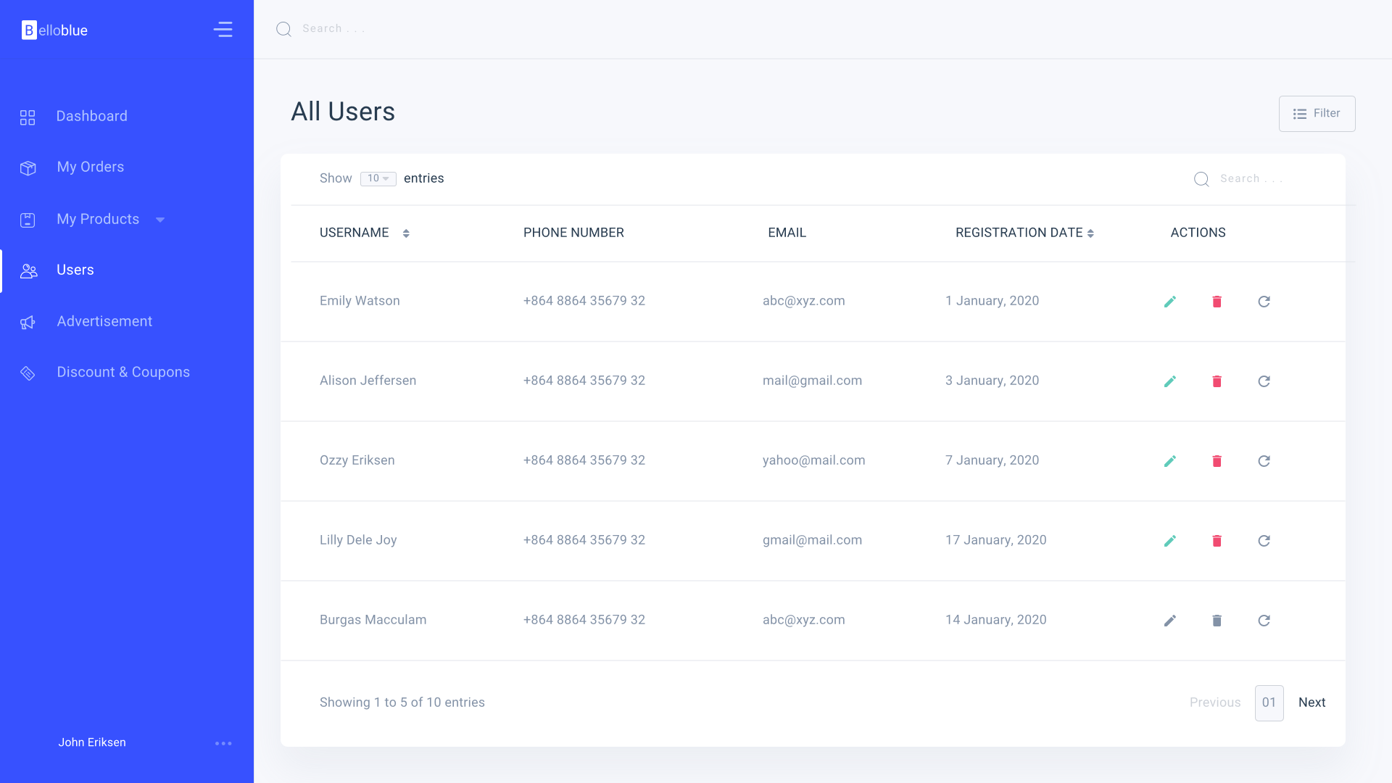The width and height of the screenshot is (1392, 783).
Task: Click the Emily Watson username cell
Action: coord(360,301)
